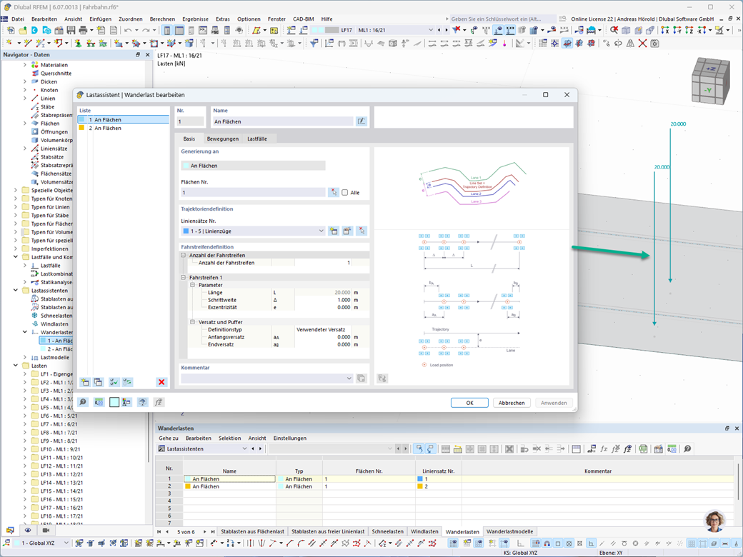Click the units and decimals 0.00 icon in the dialog
The image size is (743, 557).
click(x=99, y=402)
